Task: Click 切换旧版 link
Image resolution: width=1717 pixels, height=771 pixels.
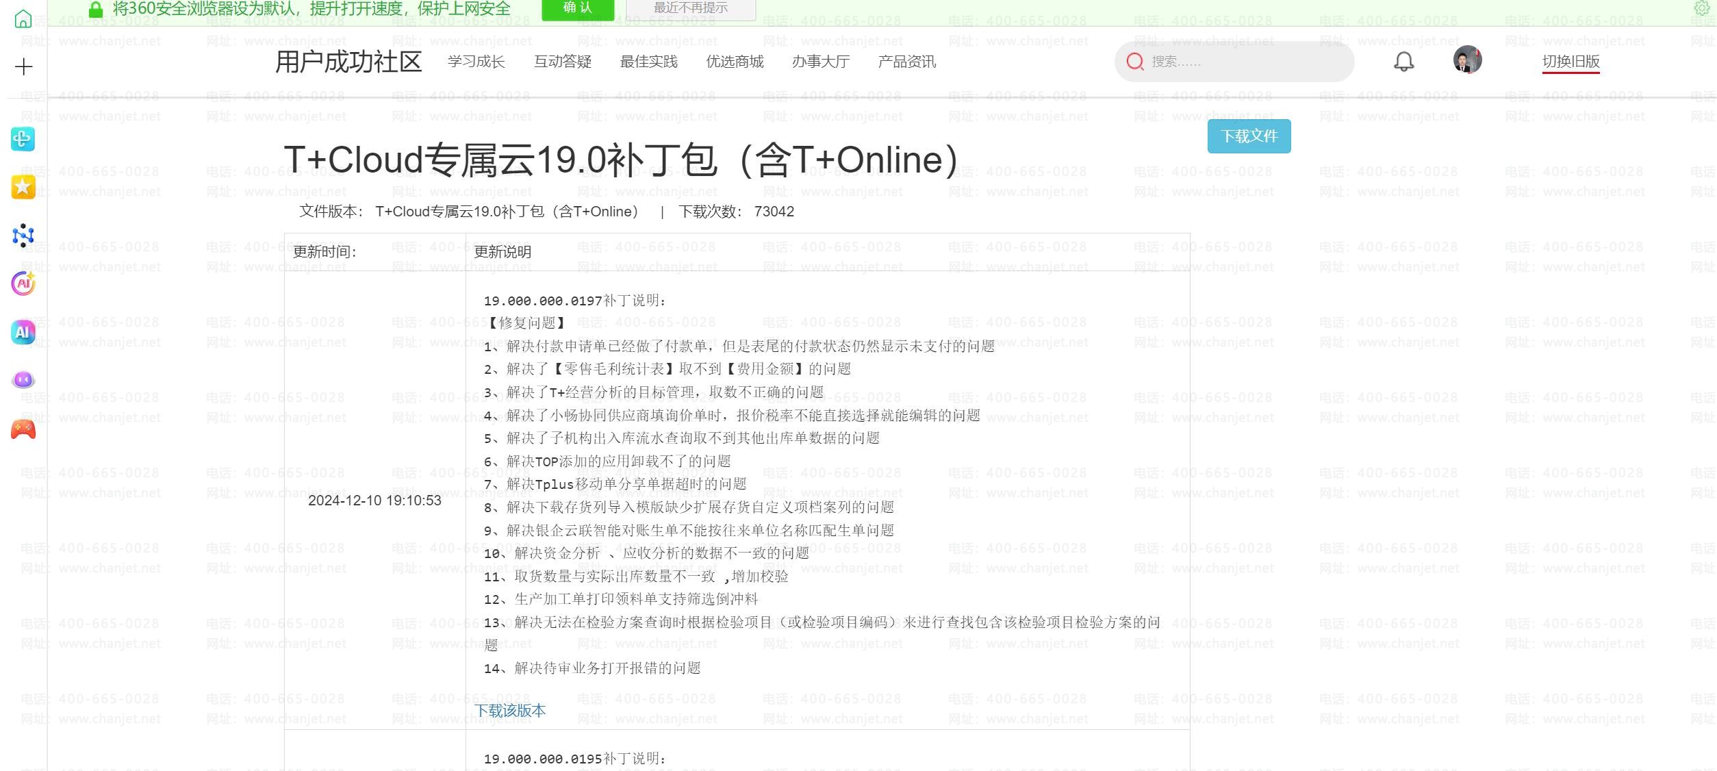Action: 1570,62
